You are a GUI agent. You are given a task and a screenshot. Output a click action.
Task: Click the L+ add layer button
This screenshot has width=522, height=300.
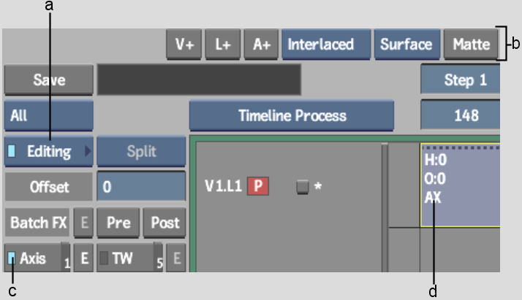click(x=222, y=45)
